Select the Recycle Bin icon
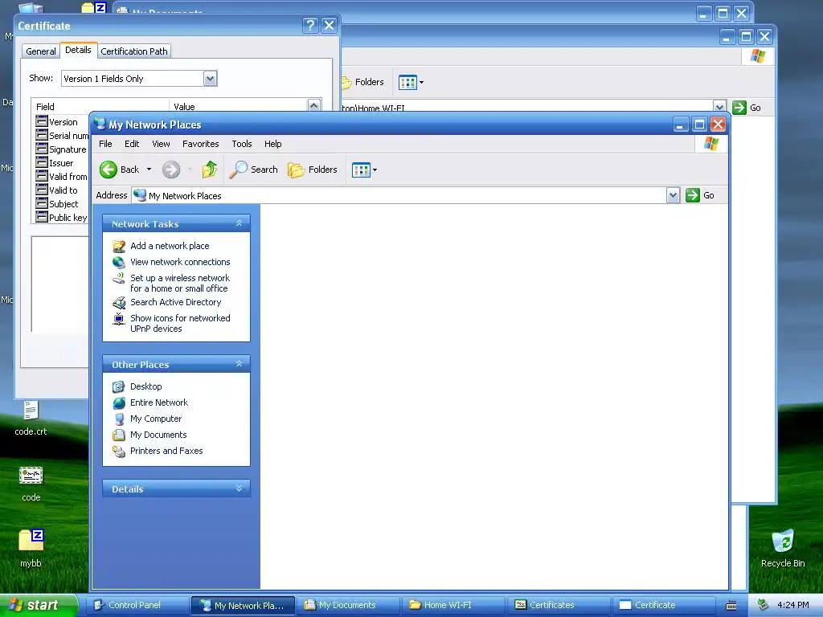Viewport: 823px width, 617px height. (x=783, y=548)
